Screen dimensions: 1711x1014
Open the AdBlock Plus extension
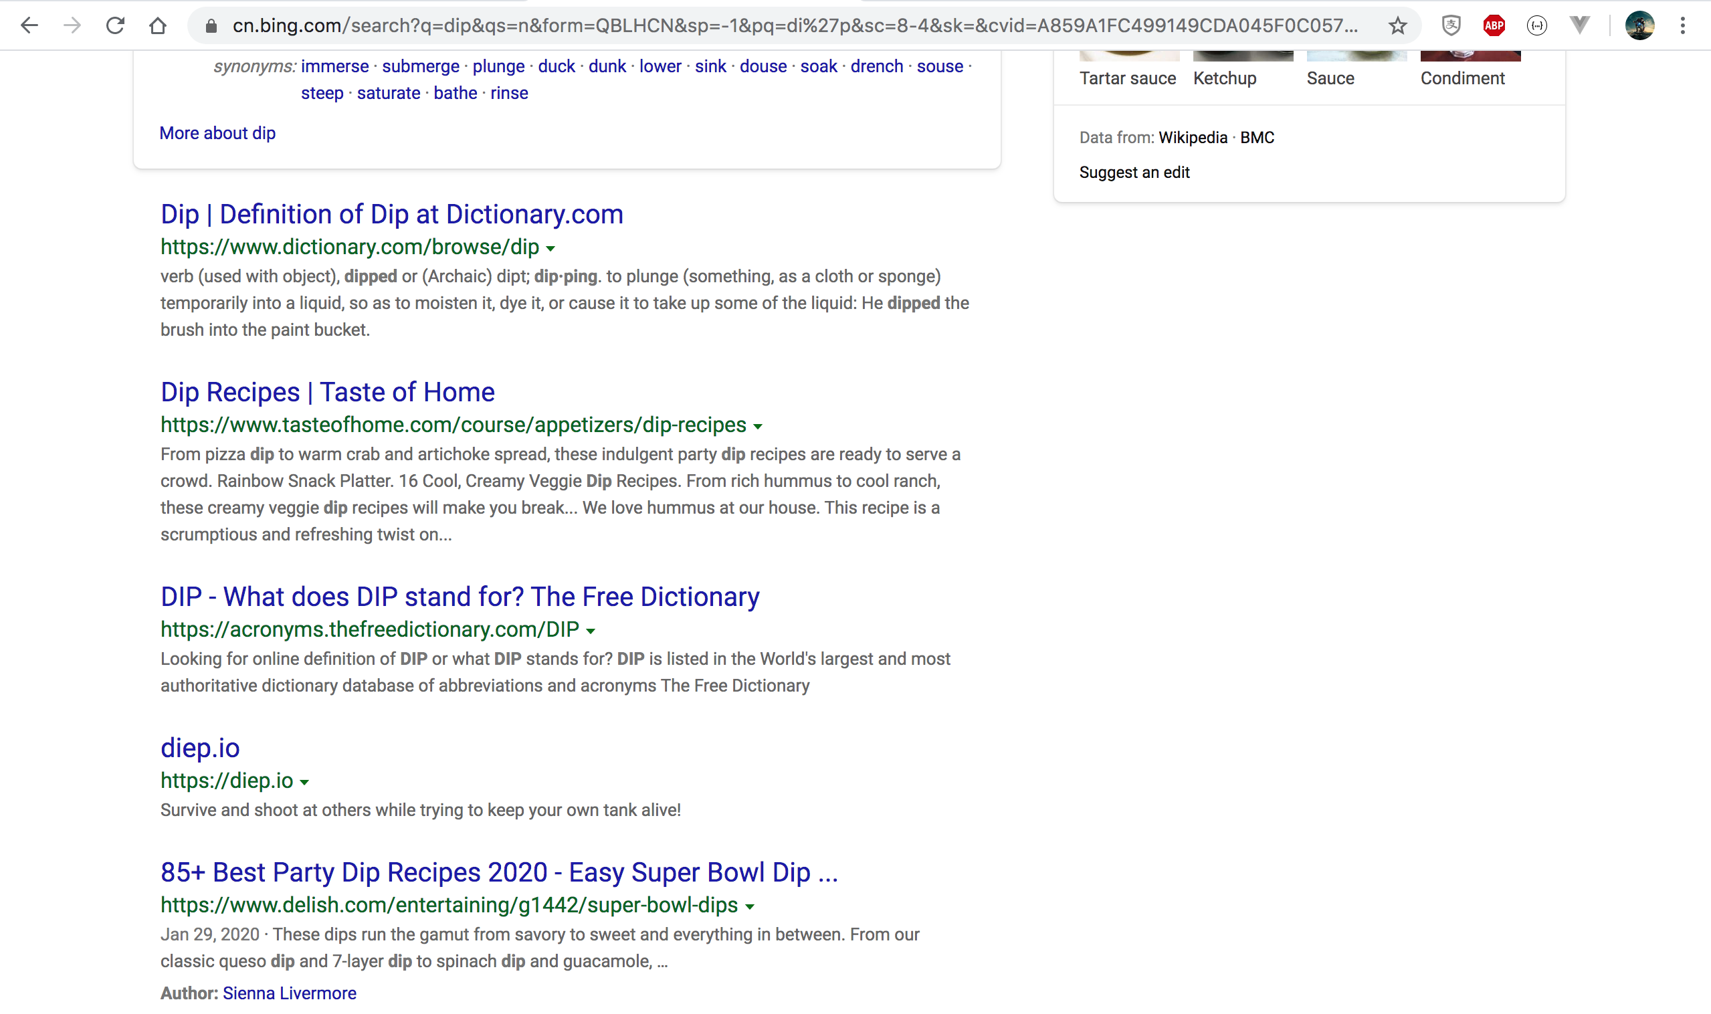tap(1494, 26)
